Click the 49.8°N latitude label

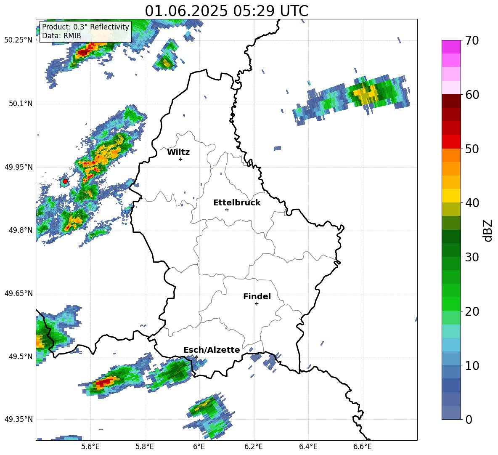[21, 230]
